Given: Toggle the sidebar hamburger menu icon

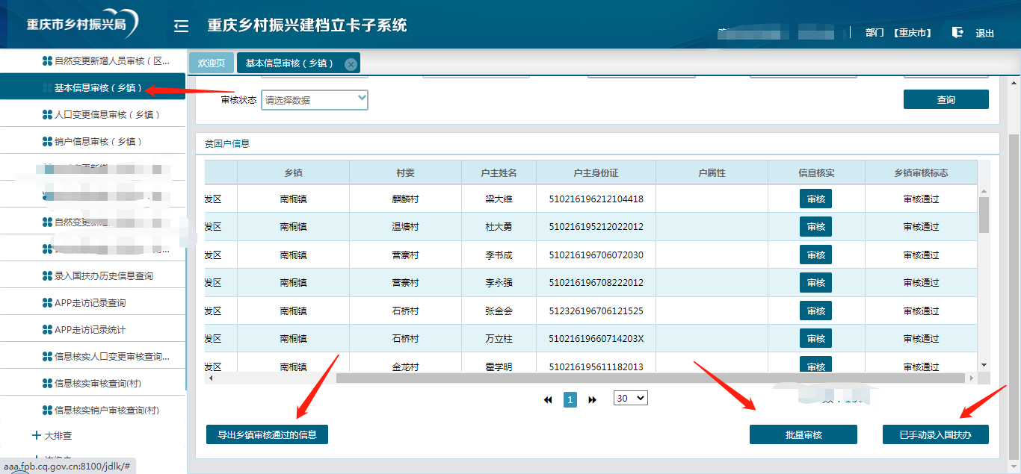Looking at the screenshot, I should [181, 26].
